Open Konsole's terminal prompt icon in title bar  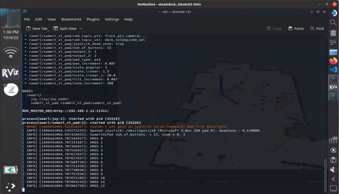coord(25,12)
